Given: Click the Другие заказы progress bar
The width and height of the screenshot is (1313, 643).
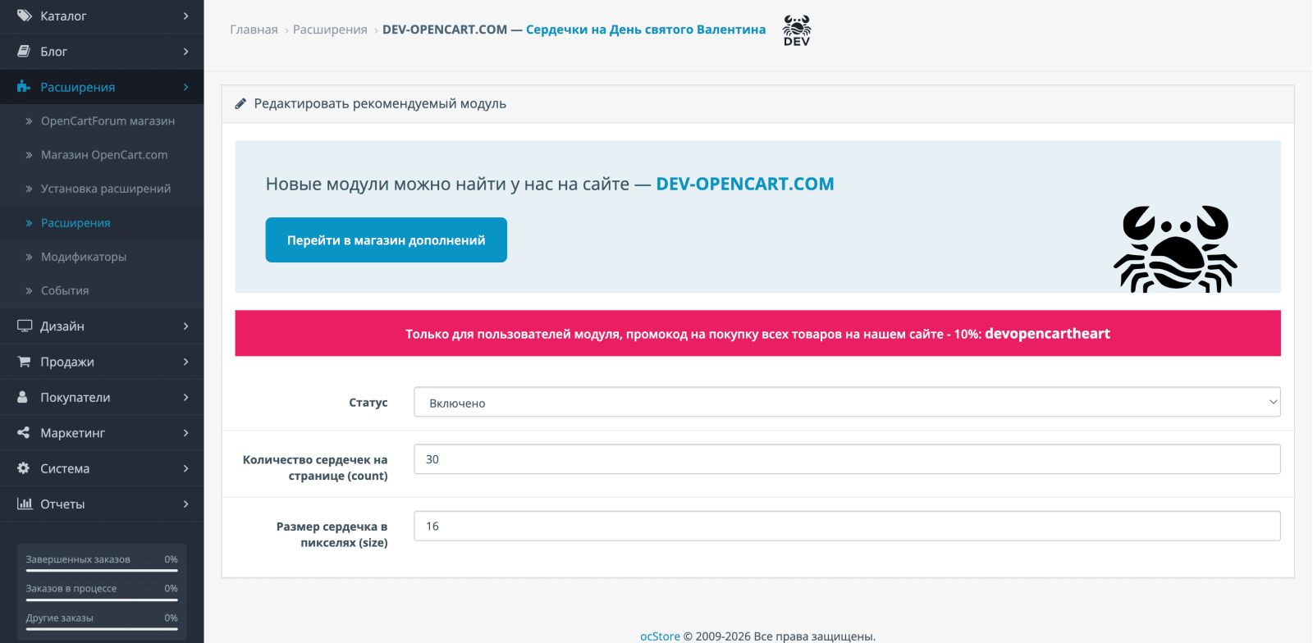Looking at the screenshot, I should 102,629.
